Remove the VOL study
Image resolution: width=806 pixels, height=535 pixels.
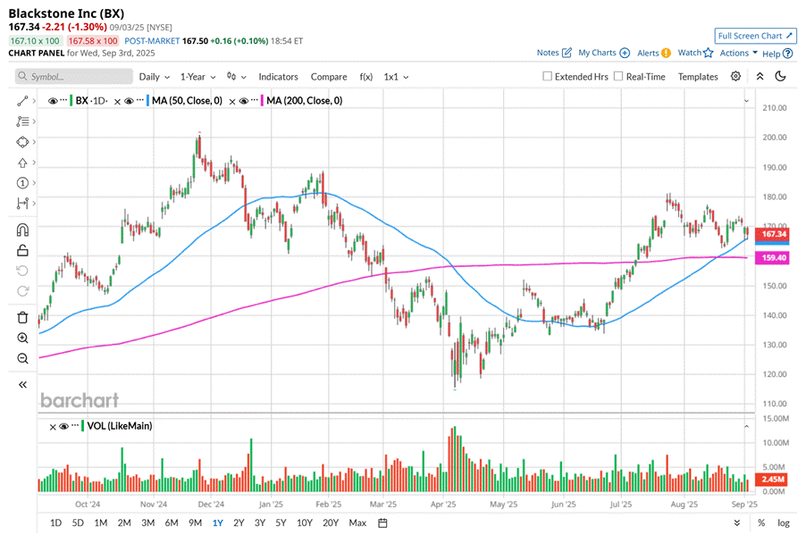tap(53, 427)
